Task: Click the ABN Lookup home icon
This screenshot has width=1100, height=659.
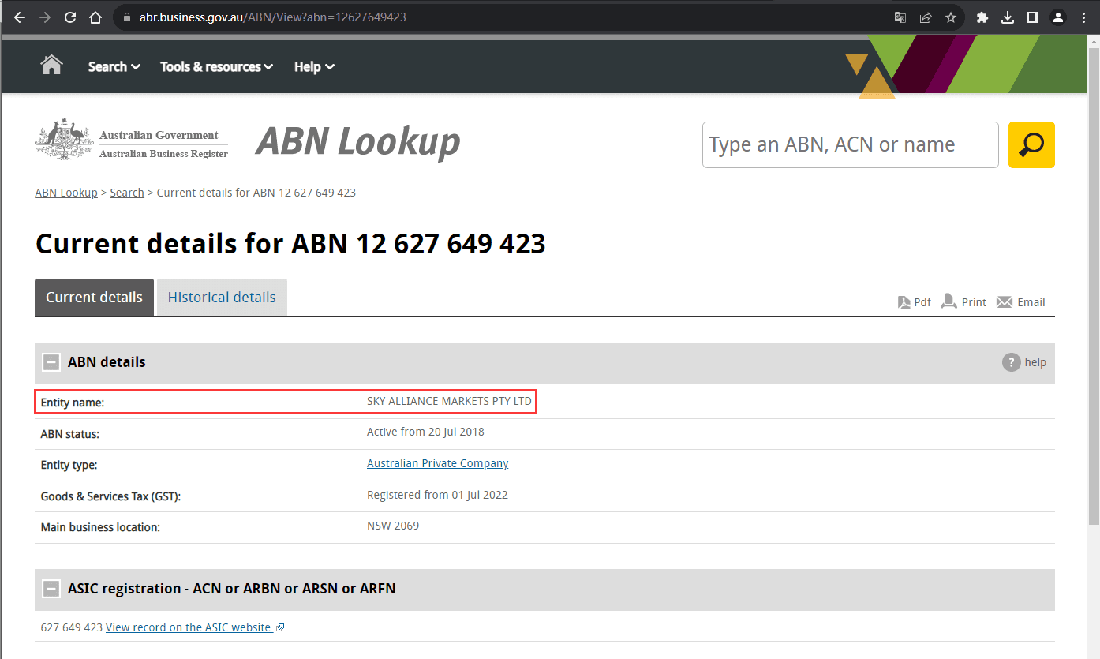Action: 51,65
